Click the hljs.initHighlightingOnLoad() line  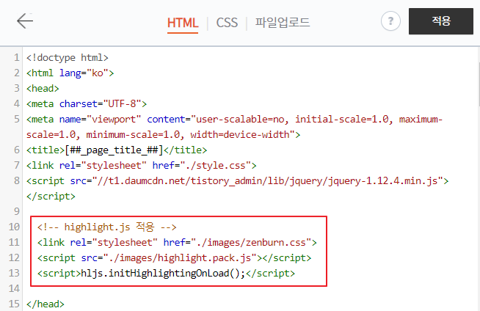(166, 273)
